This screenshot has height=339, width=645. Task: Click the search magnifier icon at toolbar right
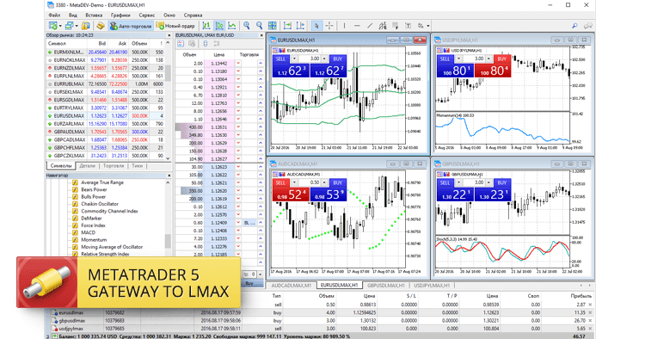pyautogui.click(x=574, y=26)
